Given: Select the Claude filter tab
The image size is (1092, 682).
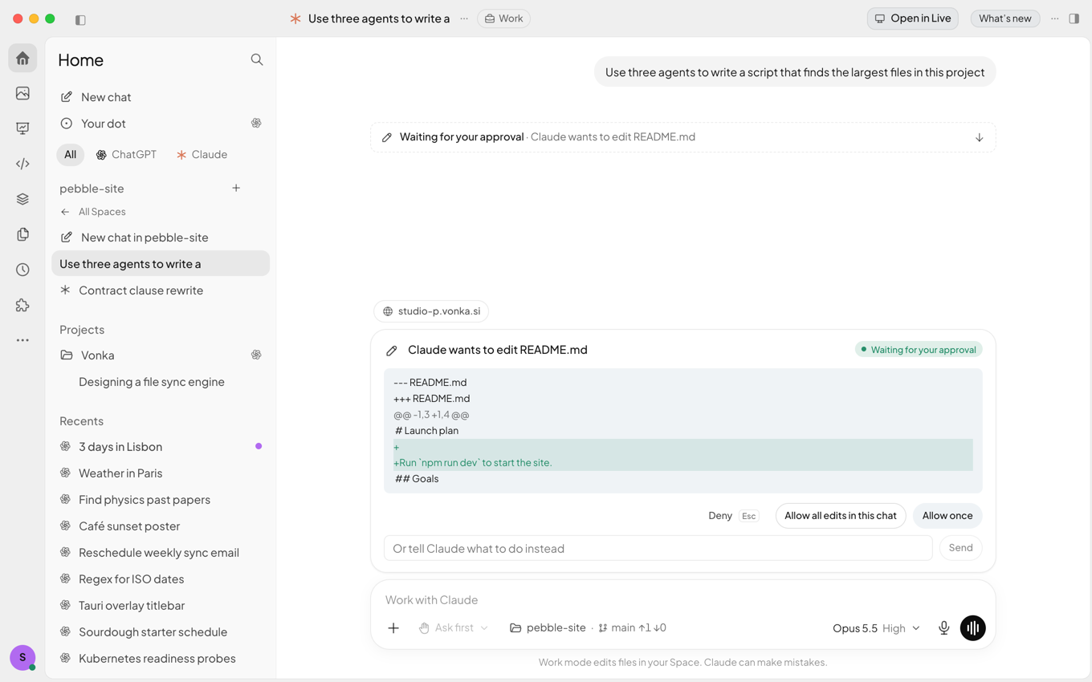Looking at the screenshot, I should pyautogui.click(x=202, y=154).
